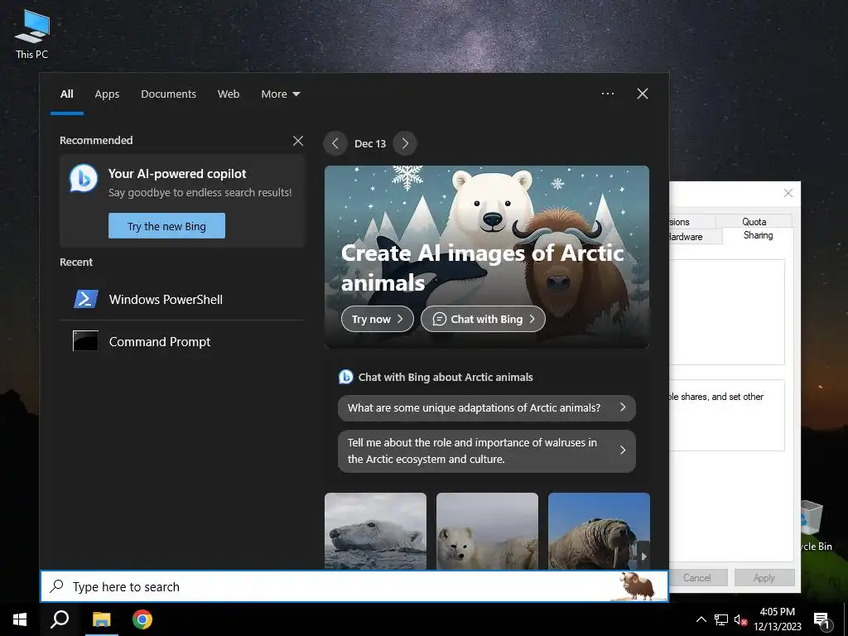Viewport: 848px width, 636px height.
Task: Expand the More filter dropdown
Action: (x=280, y=94)
